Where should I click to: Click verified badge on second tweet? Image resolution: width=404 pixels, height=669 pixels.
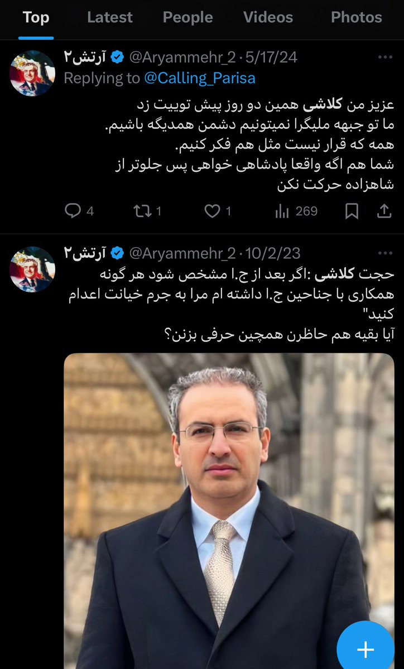117,253
